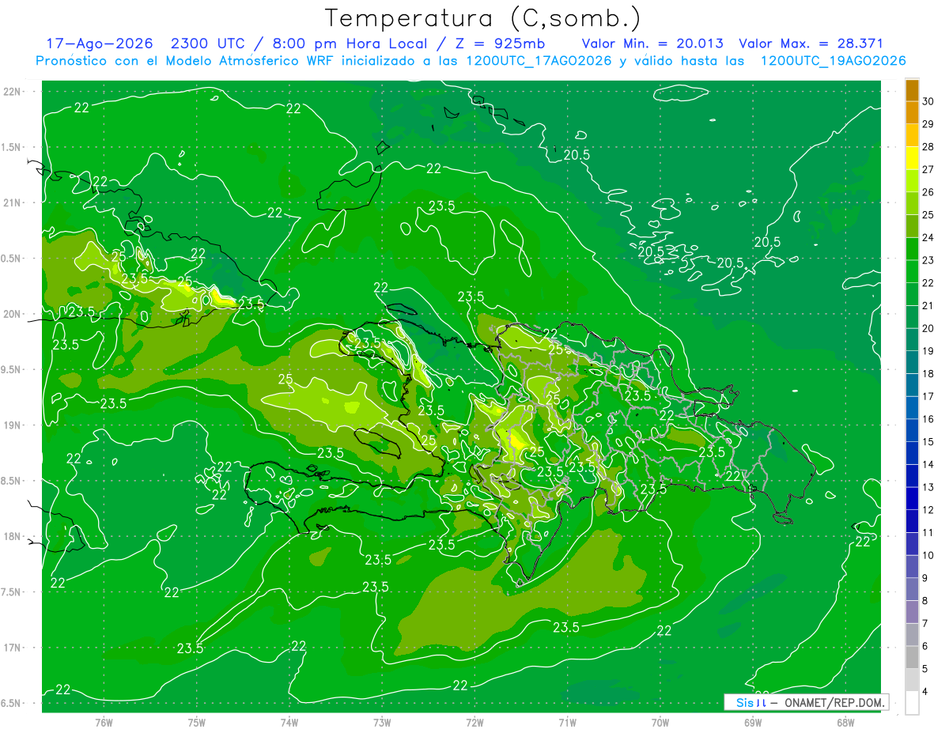Click the white legend band beside 4
949x733 pixels.
(x=912, y=702)
